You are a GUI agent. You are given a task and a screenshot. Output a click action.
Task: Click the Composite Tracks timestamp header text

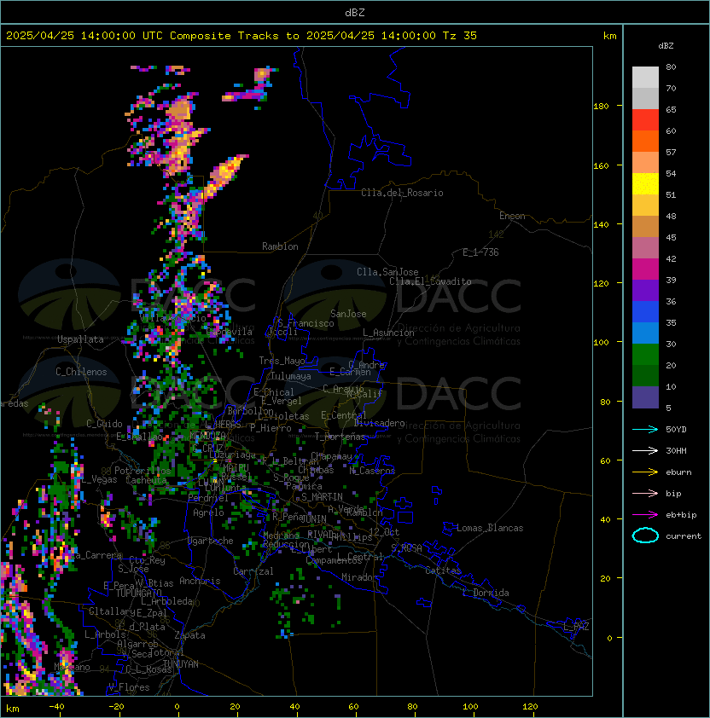242,36
